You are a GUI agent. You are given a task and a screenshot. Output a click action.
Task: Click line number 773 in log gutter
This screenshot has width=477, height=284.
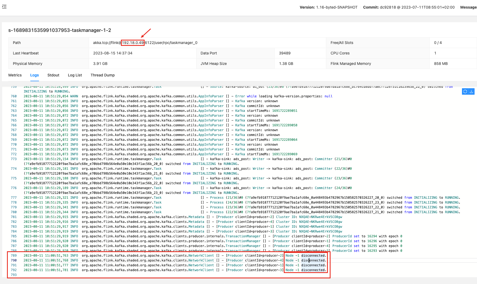pos(14,159)
